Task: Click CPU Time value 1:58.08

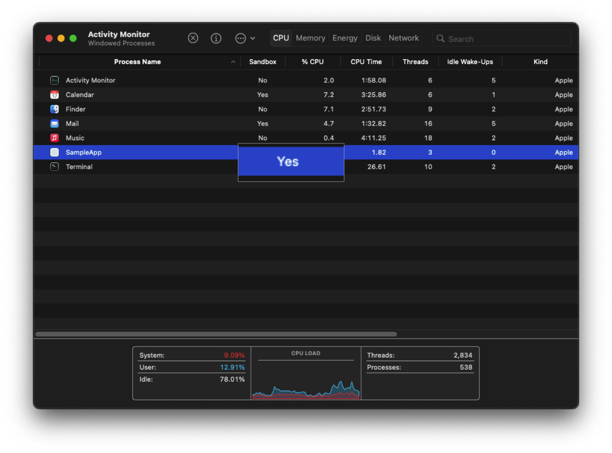Action: pyautogui.click(x=373, y=80)
